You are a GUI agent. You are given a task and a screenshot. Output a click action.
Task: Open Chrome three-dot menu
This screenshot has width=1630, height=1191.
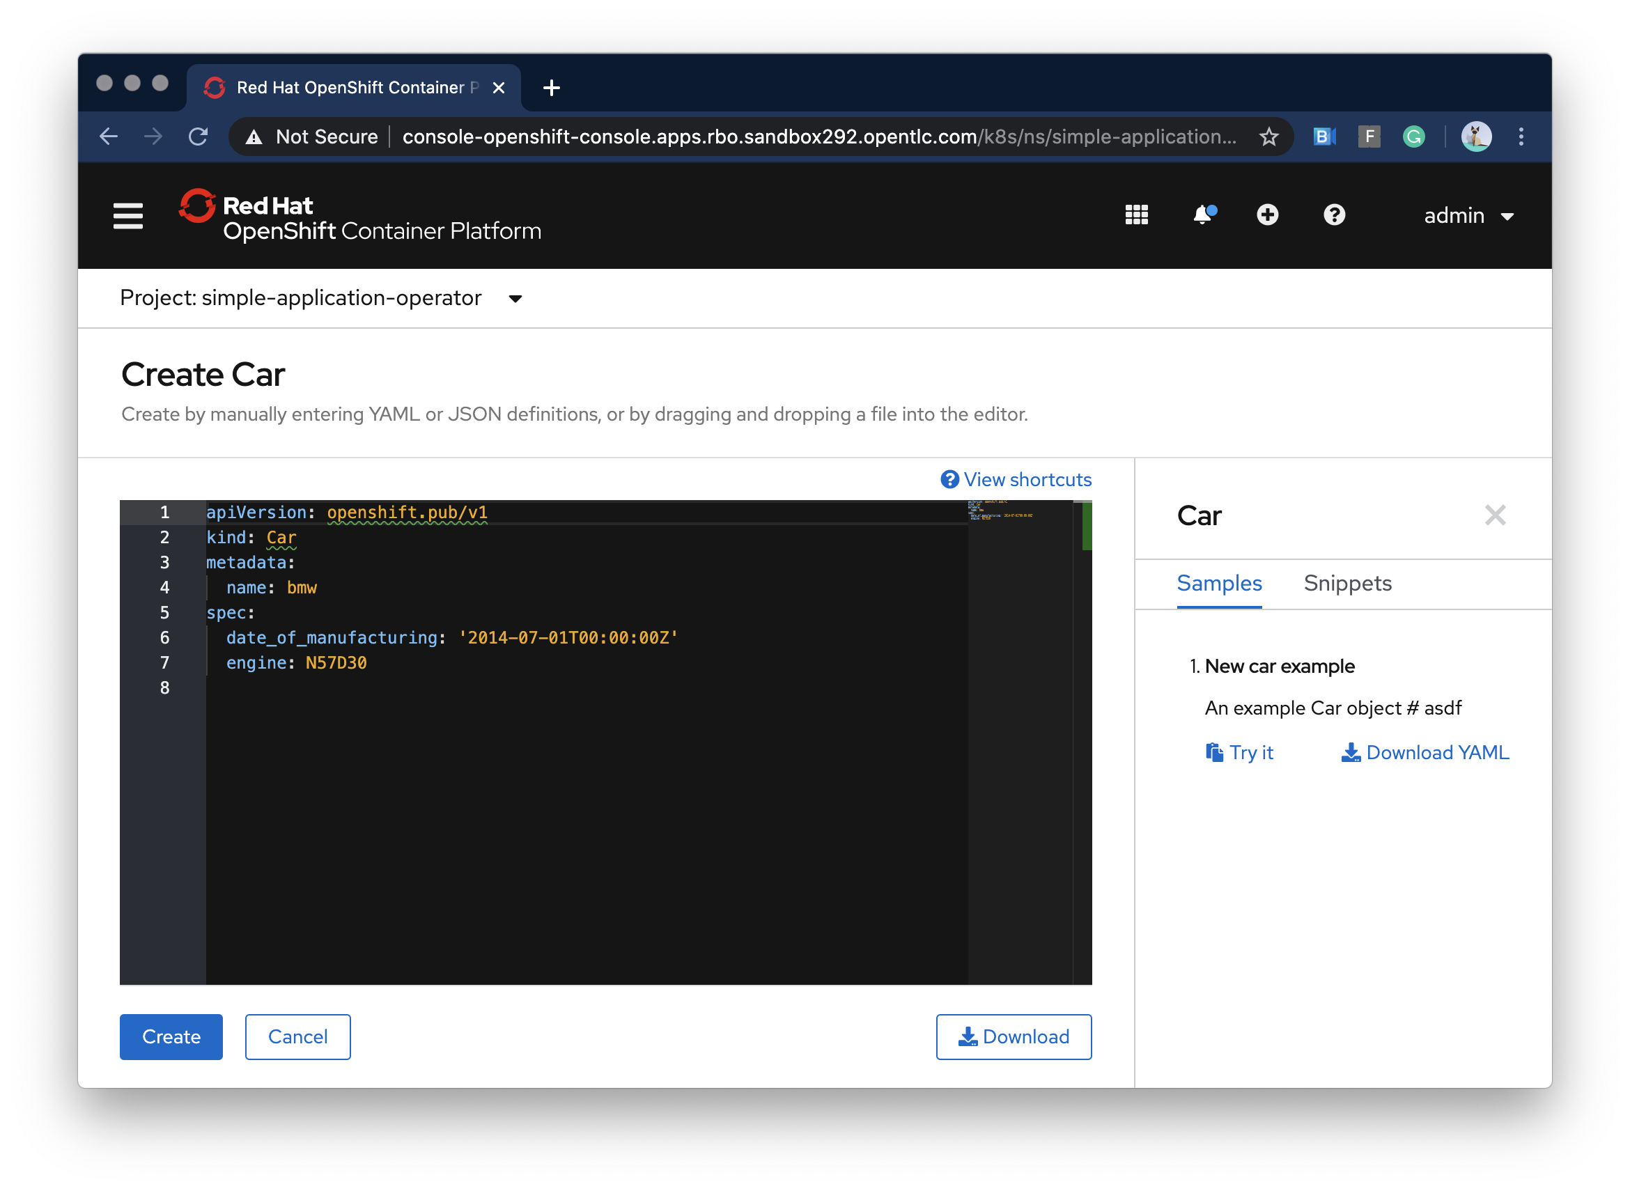pyautogui.click(x=1521, y=137)
